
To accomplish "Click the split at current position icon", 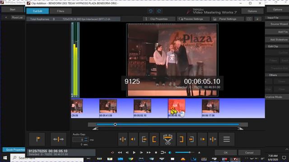I will [58, 139].
